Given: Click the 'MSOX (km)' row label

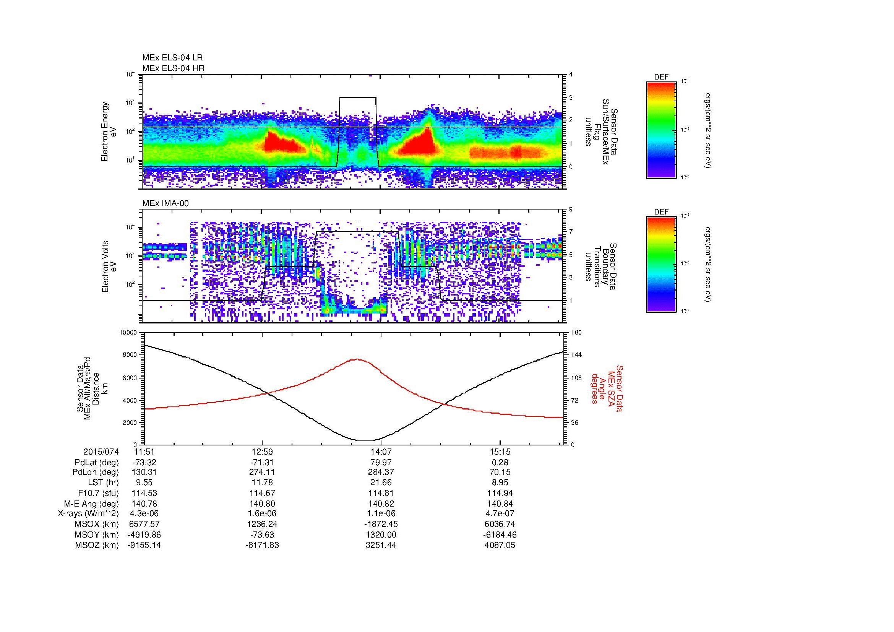Looking at the screenshot, I should 97,524.
